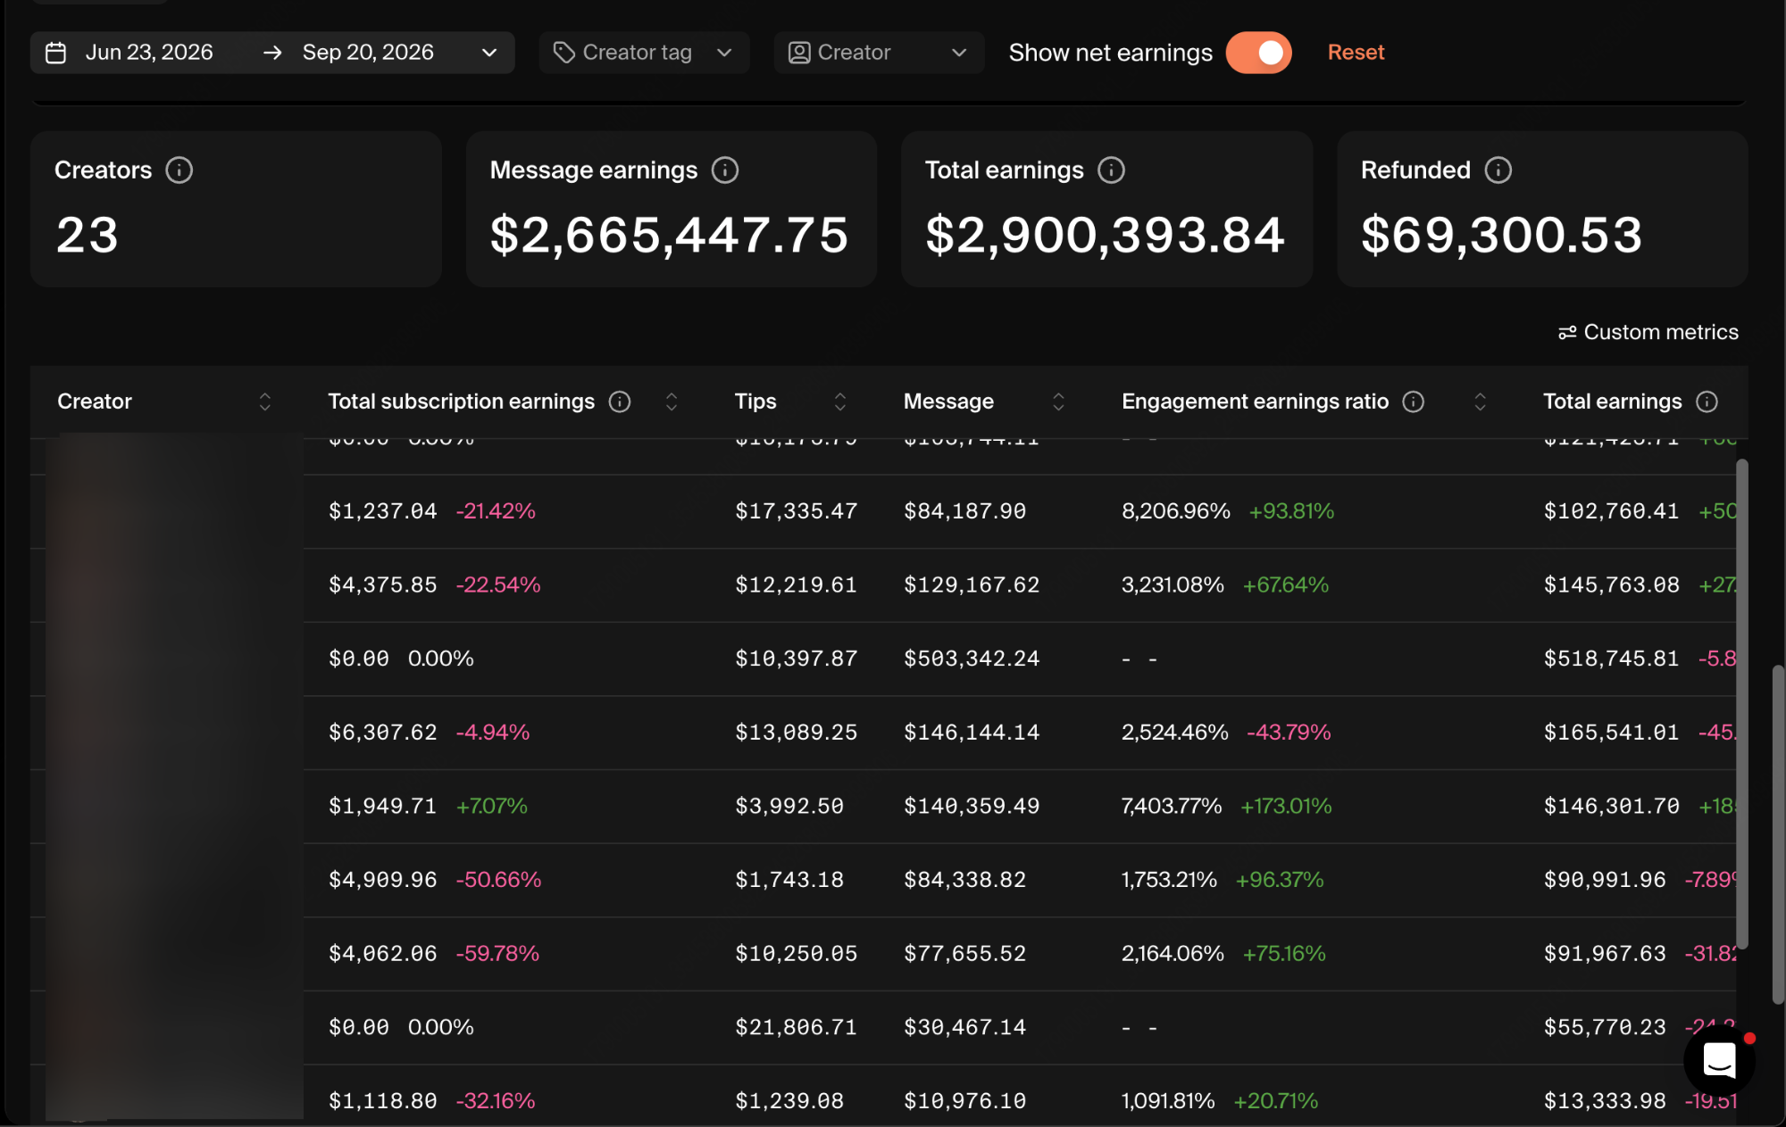Click the $503,342.24 message cell

(x=972, y=659)
